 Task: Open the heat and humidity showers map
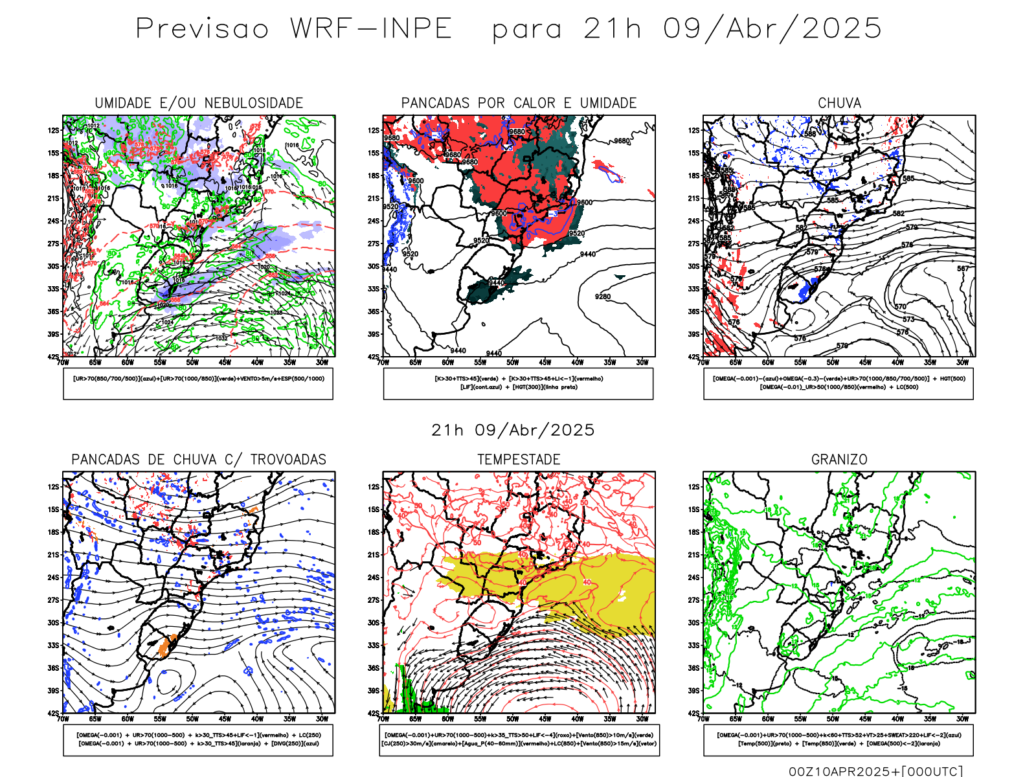click(x=519, y=236)
